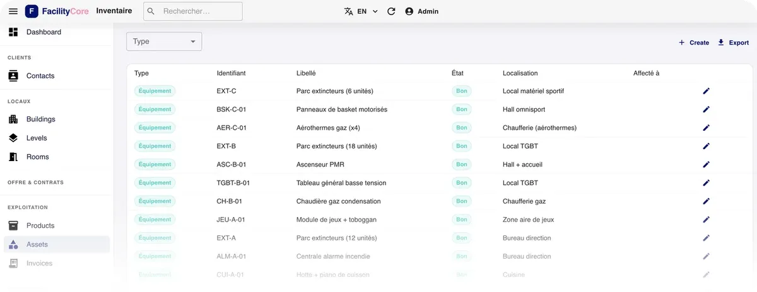This screenshot has height=292, width=757.
Task: Edit the ASC-B-01 row with pencil icon
Action: coord(707,164)
